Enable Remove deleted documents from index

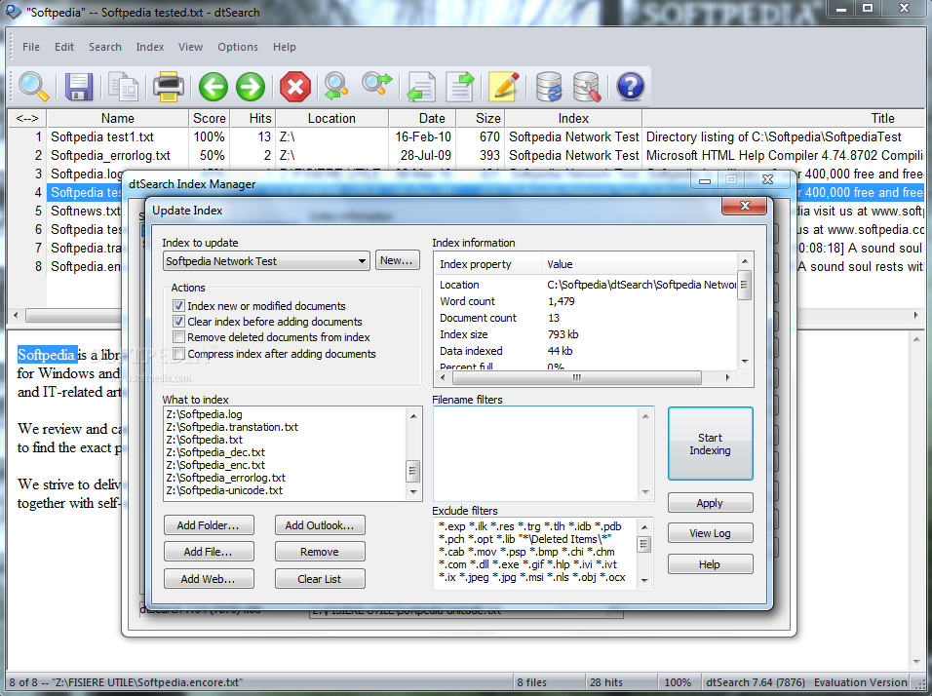coord(178,337)
